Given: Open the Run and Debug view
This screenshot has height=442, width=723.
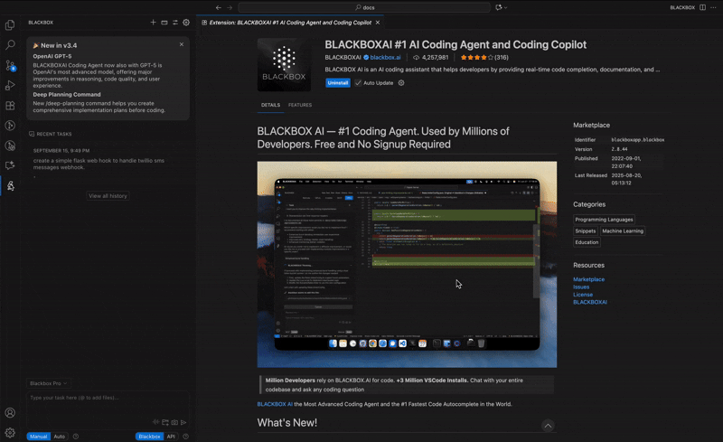Looking at the screenshot, I should pos(10,86).
